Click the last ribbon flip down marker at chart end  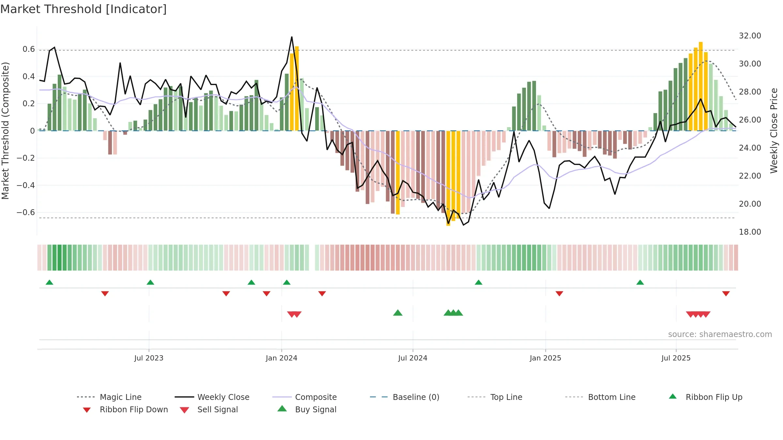click(726, 294)
